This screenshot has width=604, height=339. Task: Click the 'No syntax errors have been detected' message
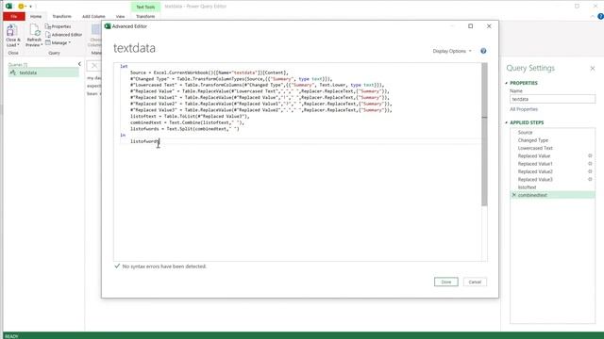click(164, 266)
